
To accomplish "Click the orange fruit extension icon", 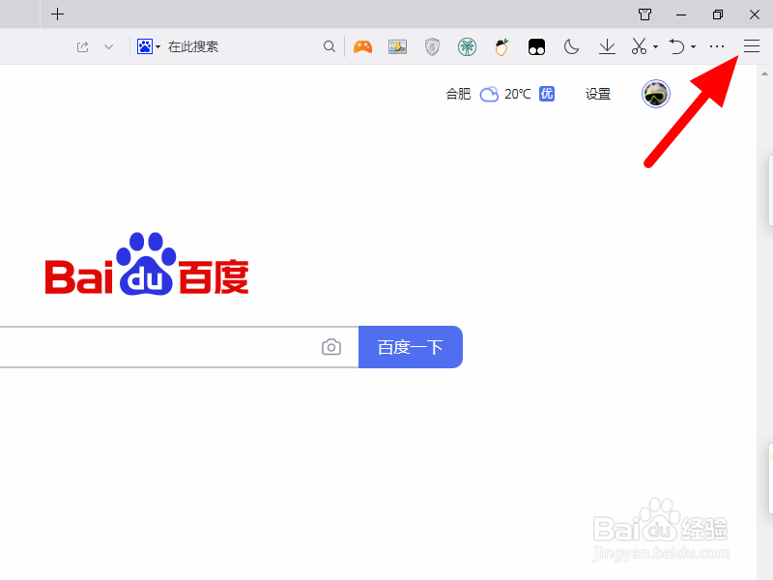I will (501, 46).
